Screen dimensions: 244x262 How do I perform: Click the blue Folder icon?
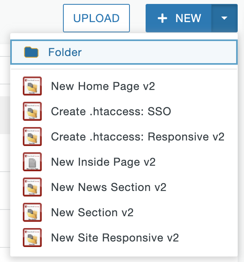(x=31, y=52)
